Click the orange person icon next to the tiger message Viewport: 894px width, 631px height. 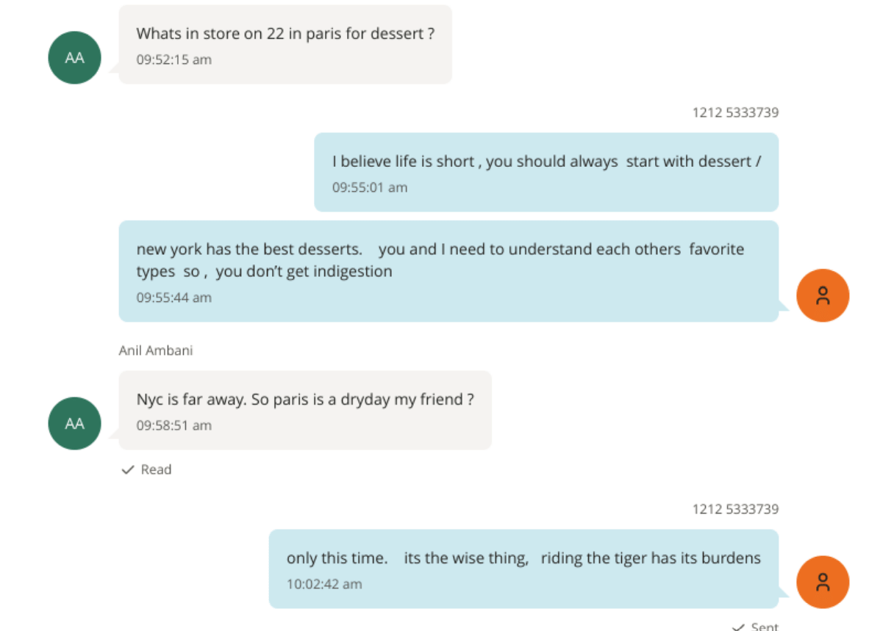click(x=823, y=582)
